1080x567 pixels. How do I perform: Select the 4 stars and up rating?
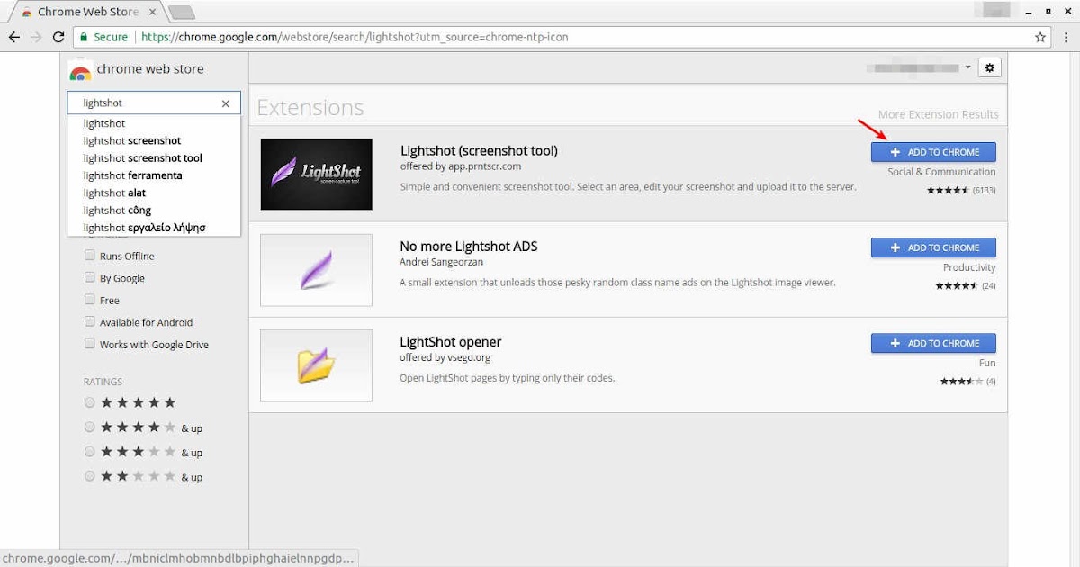[x=89, y=427]
